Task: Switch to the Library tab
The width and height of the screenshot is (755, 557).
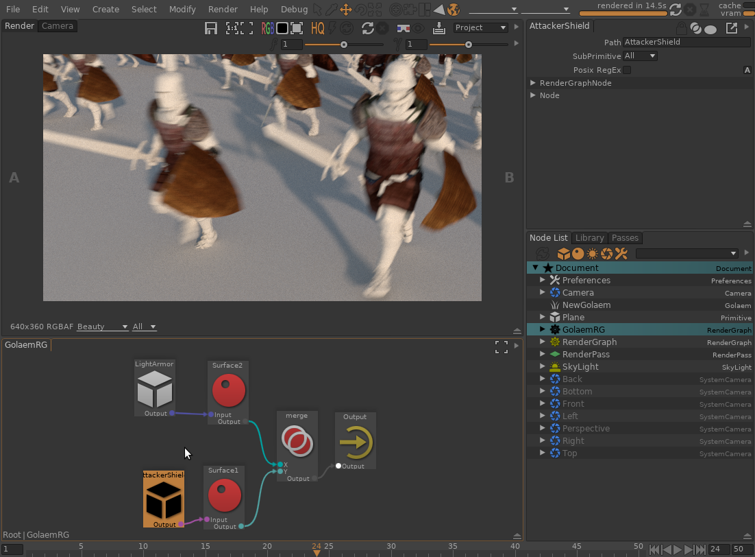Action: (x=589, y=238)
